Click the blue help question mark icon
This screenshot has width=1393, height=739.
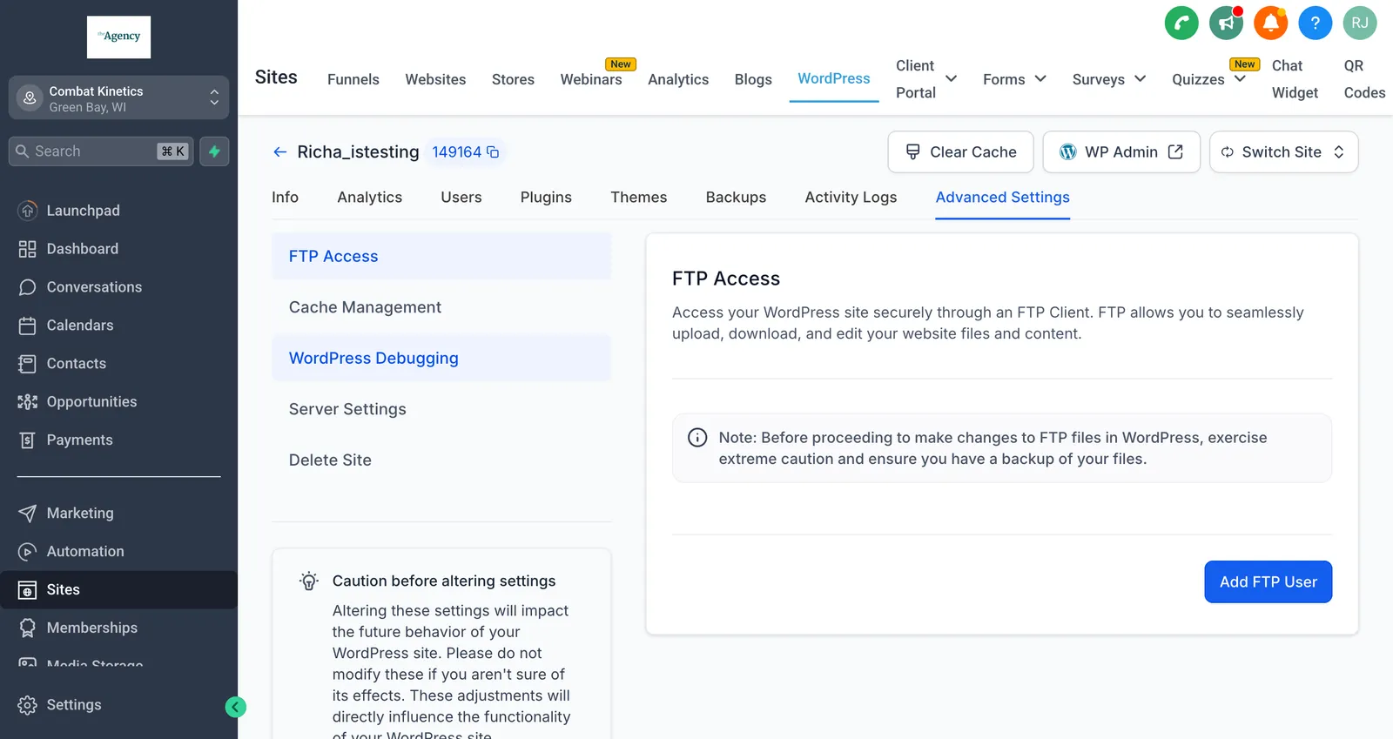(x=1315, y=23)
